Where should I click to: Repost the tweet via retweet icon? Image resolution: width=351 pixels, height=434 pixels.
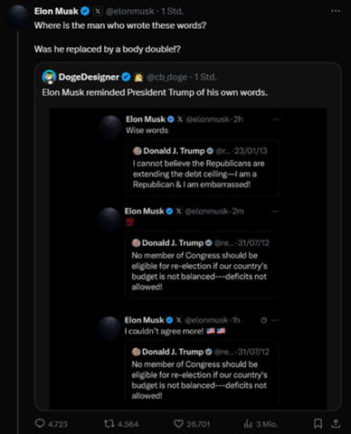click(109, 424)
